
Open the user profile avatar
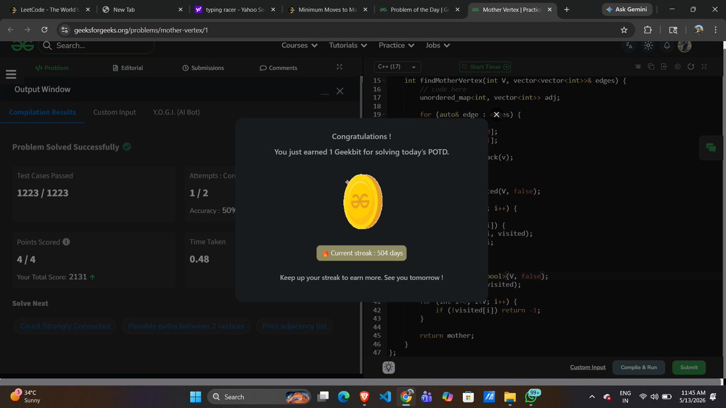(684, 45)
